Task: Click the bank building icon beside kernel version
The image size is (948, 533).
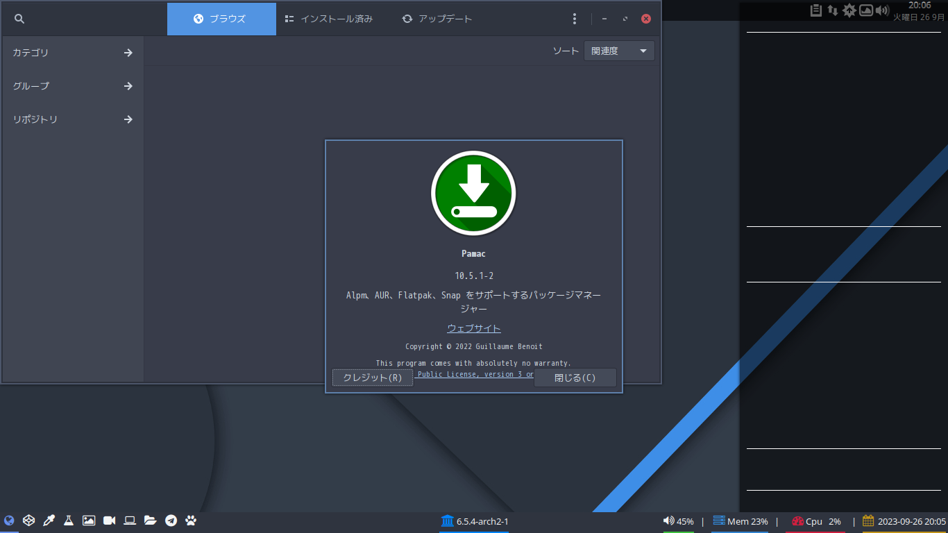Action: pos(447,521)
